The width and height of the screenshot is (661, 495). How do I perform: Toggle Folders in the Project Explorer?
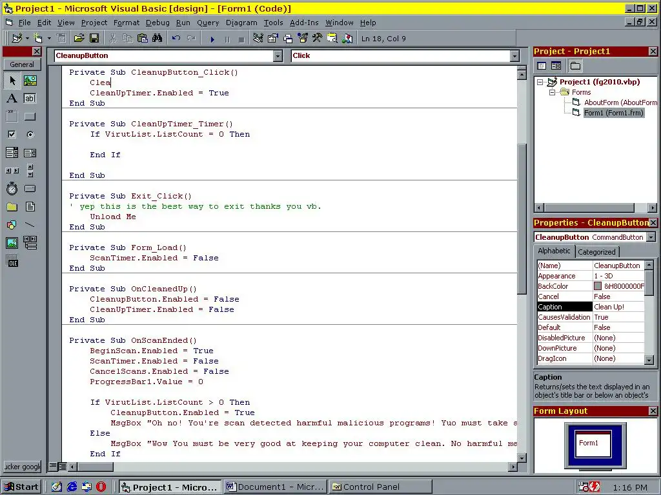click(x=575, y=66)
